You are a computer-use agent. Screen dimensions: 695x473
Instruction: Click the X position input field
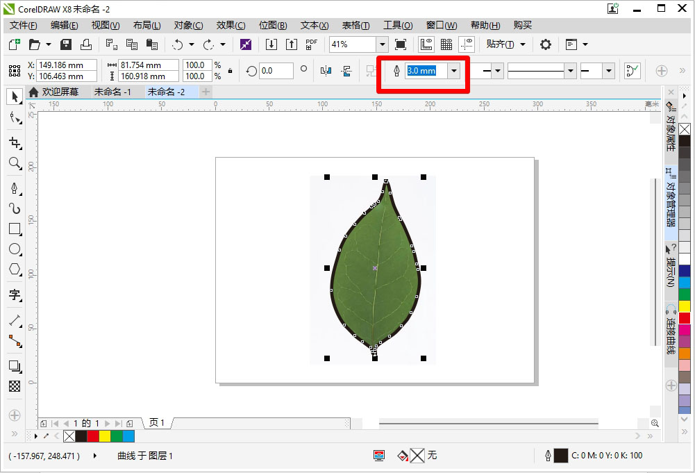[67, 65]
